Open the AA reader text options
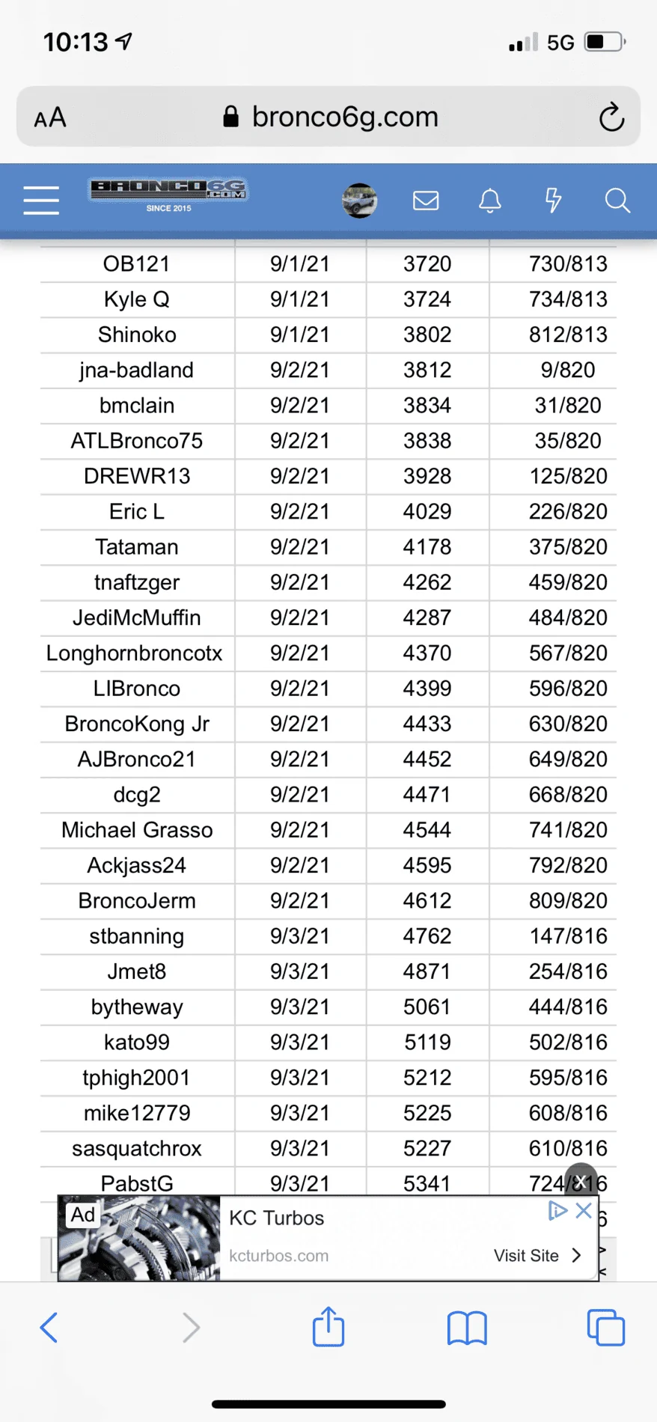Image resolution: width=657 pixels, height=1422 pixels. (50, 118)
